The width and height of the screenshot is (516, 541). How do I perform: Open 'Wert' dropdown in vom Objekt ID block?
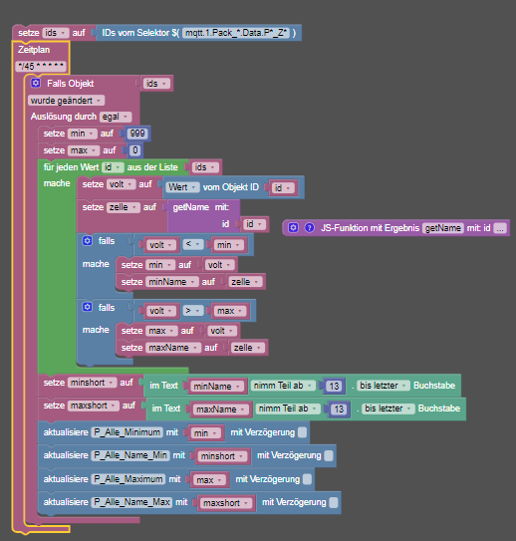[182, 187]
